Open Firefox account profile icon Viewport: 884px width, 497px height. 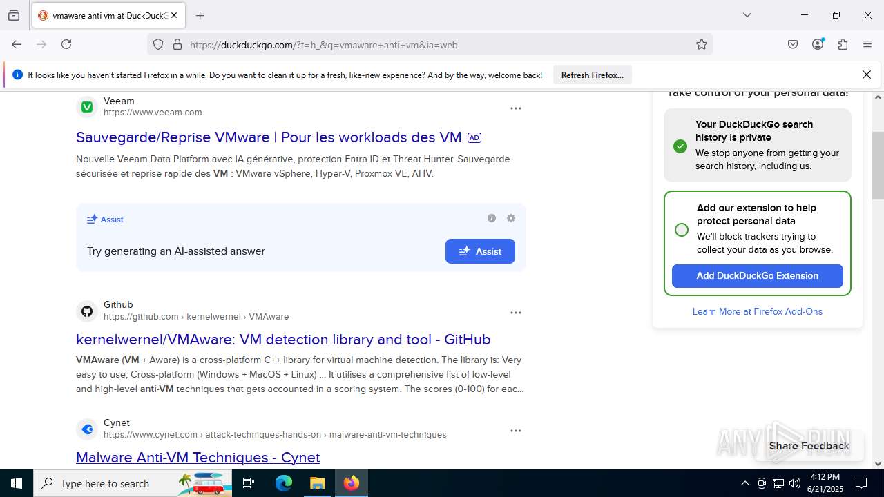[x=818, y=44]
